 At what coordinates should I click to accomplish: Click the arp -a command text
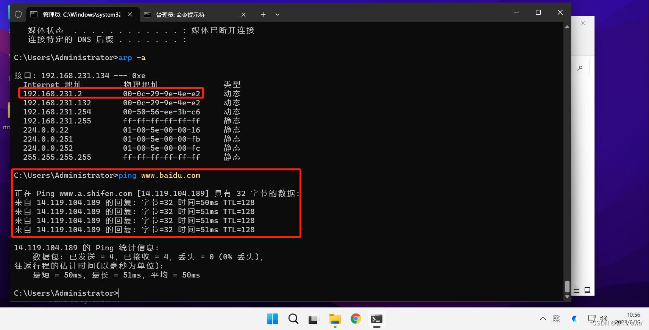coord(132,58)
